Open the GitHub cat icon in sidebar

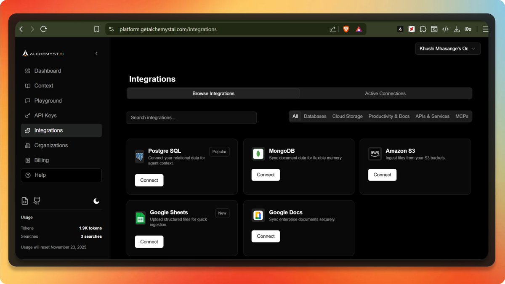[x=37, y=201]
